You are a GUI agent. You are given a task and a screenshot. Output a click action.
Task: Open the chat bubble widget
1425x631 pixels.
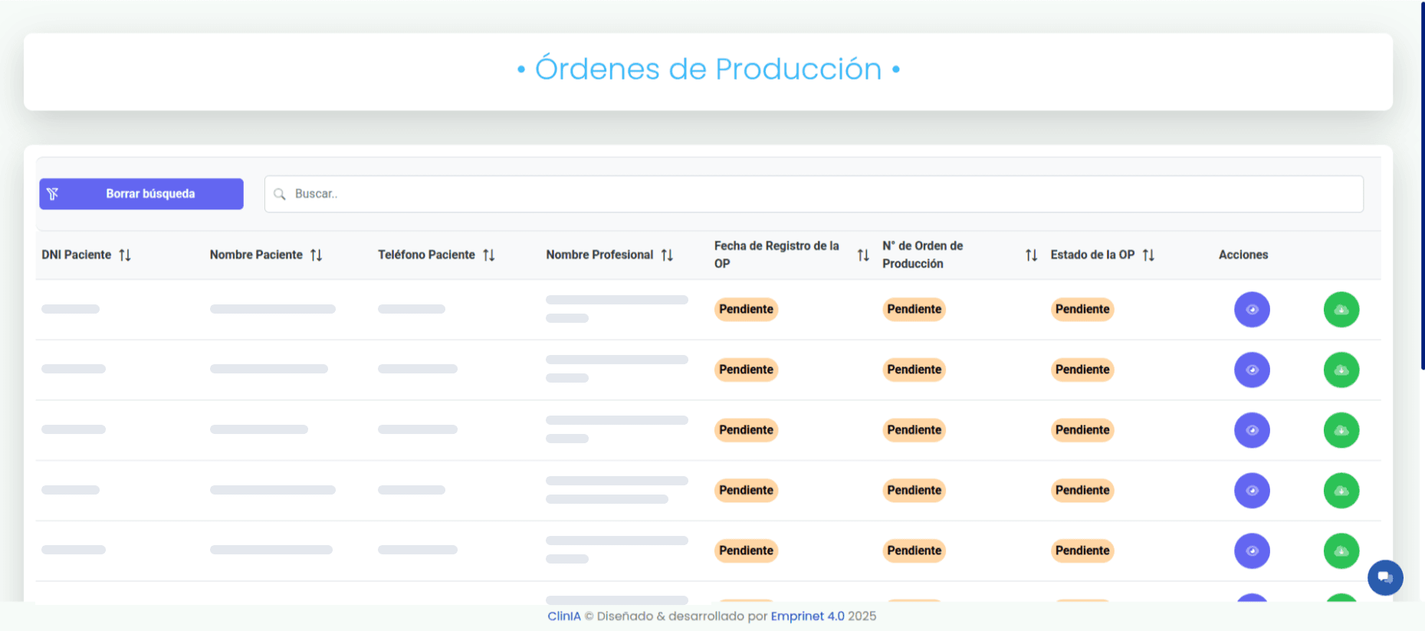tap(1385, 577)
